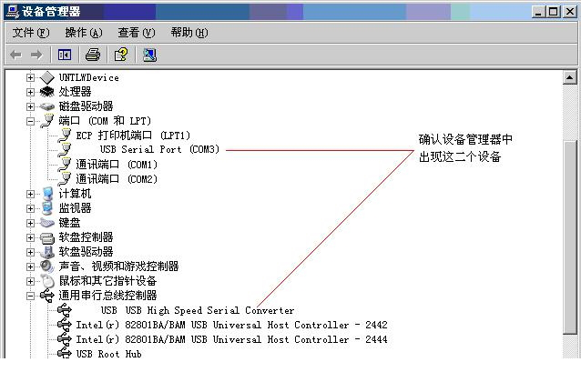Click the USB Root Hub device icon
Screen dimensions: 581x372
pos(65,353)
